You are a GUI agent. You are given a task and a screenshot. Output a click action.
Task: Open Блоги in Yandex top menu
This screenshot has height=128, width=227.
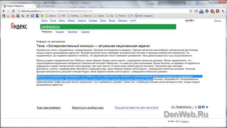[103, 21]
